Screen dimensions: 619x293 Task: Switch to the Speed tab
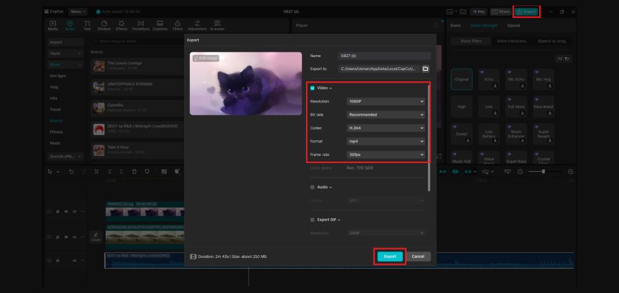click(513, 25)
